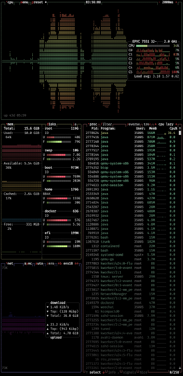Toggle io mode in the disks panel
This screenshot has width=183, height=376.
point(75,124)
